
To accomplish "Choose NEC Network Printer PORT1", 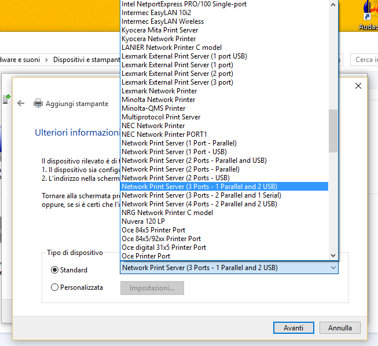I will 224,134.
